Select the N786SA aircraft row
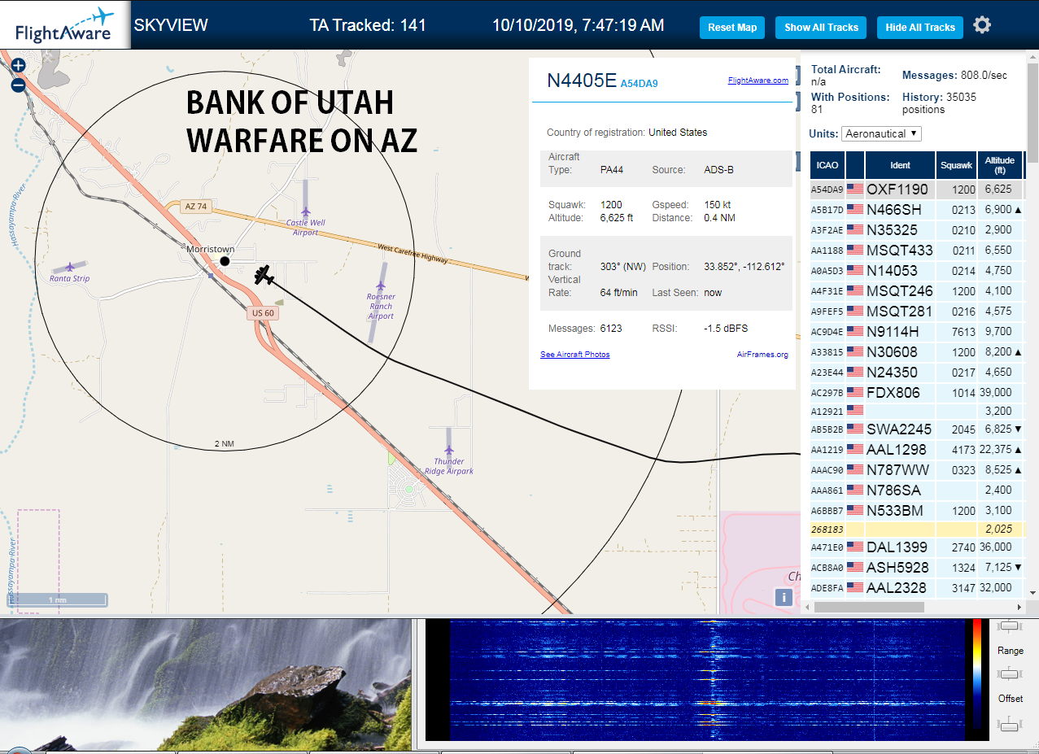This screenshot has height=754, width=1039. click(916, 490)
